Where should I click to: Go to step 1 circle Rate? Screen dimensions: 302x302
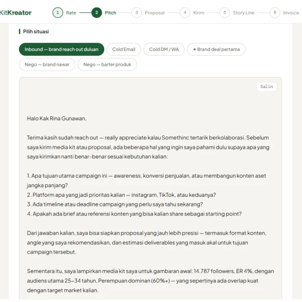(x=57, y=13)
